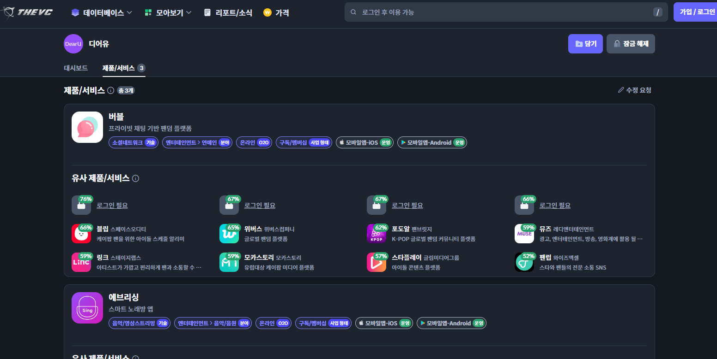Viewport: 717px width, 359px height.
Task: Click the 66% 로그인 필요 link
Action: 555,206
